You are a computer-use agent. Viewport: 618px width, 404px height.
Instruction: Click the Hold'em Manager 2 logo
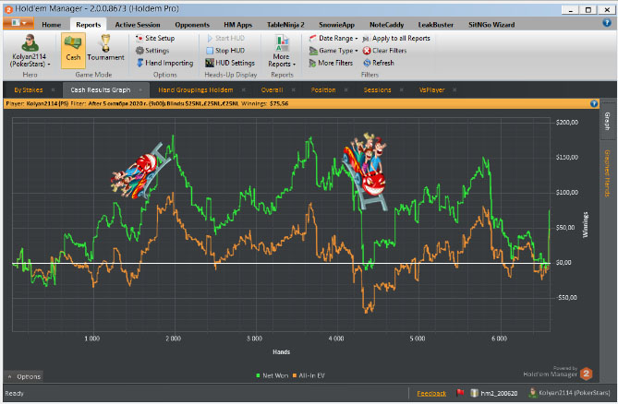click(586, 374)
